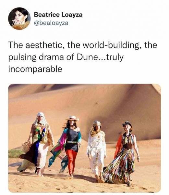Open the attached desert photo
169x195 pixels.
(x=84, y=138)
